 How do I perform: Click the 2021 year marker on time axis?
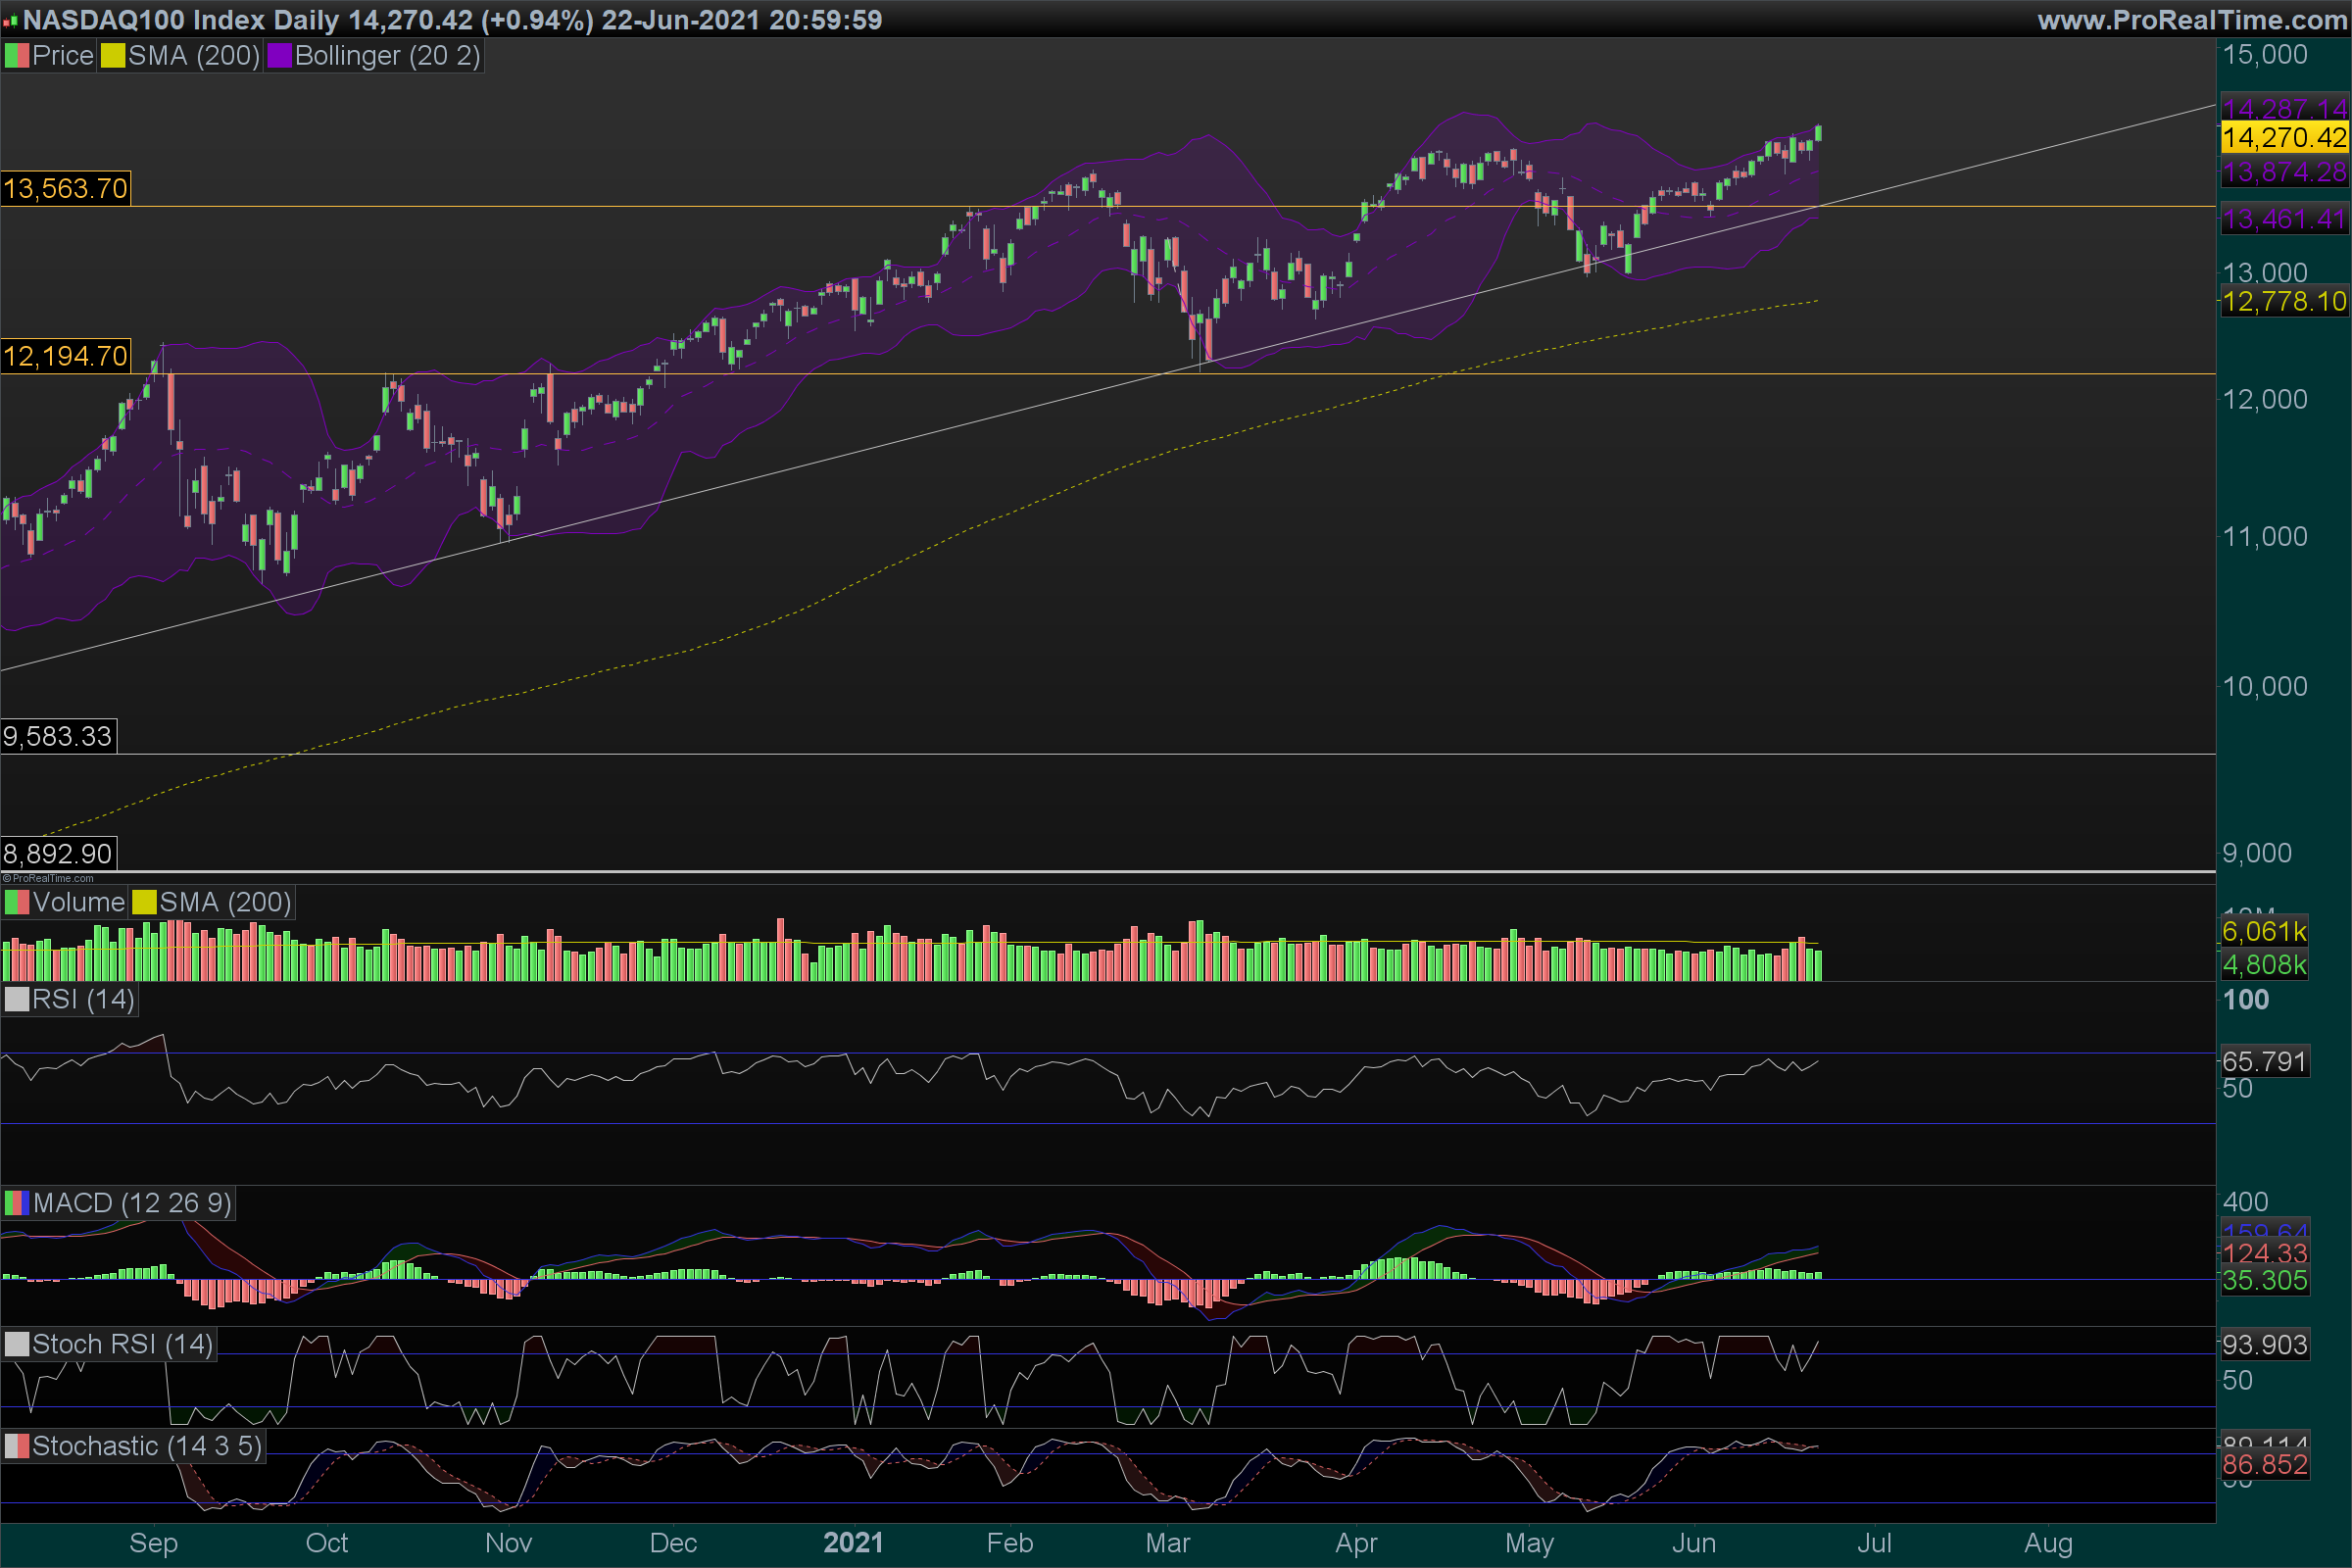[x=852, y=1542]
